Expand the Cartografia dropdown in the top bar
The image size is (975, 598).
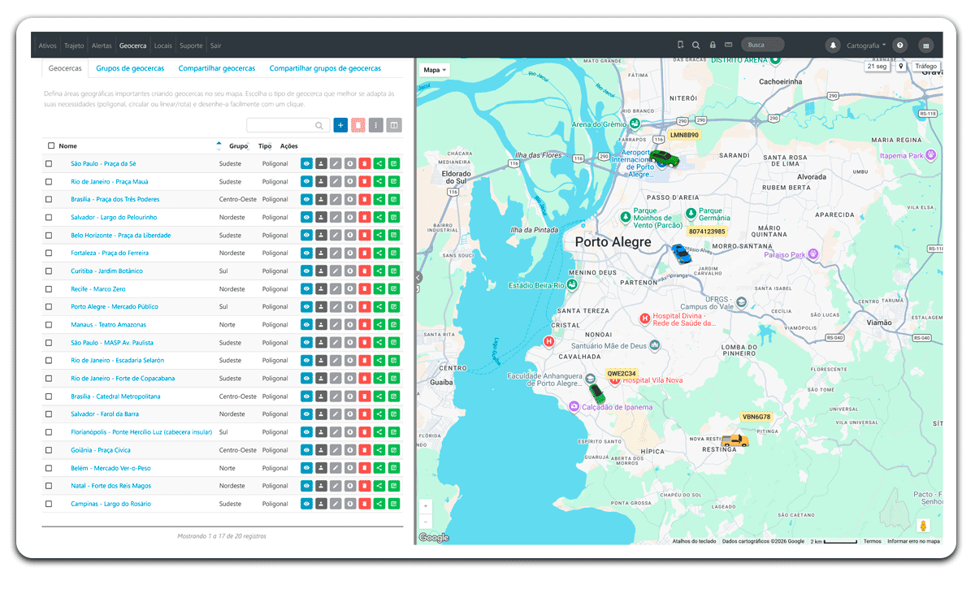coord(866,45)
